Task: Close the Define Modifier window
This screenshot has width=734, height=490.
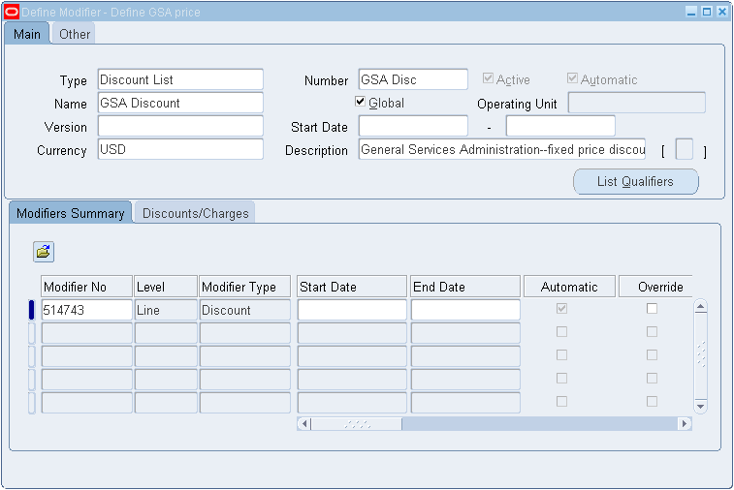Action: pos(722,12)
